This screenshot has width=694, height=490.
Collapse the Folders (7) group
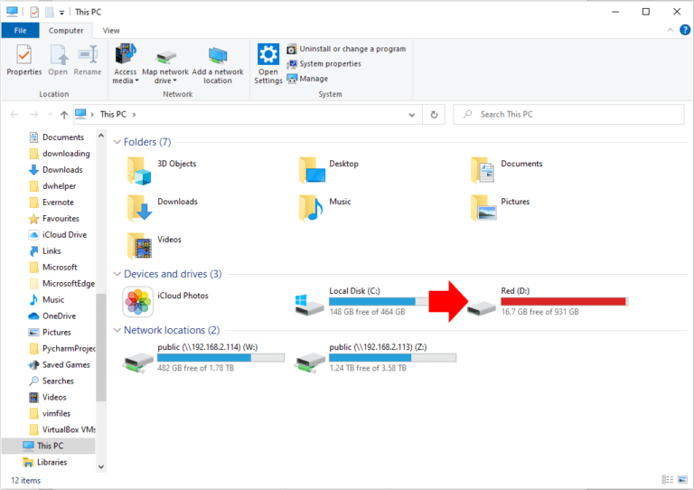click(x=117, y=143)
